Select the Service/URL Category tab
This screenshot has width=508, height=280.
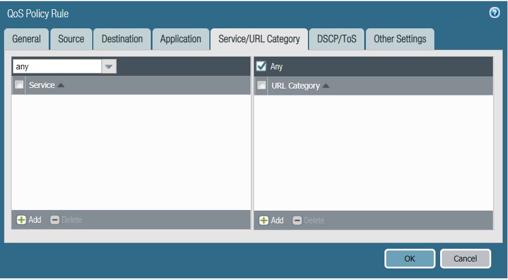(259, 39)
